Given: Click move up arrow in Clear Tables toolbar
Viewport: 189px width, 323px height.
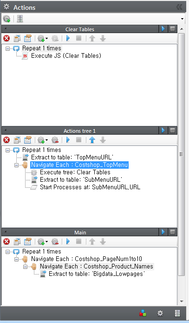Looking at the screenshot, I should click(92, 38).
